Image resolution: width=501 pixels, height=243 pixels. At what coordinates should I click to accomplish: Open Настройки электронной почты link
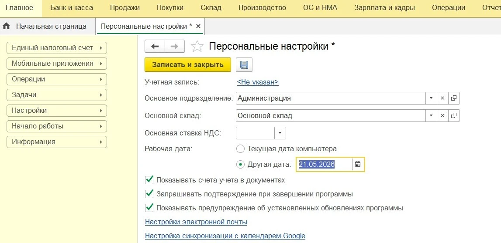(x=196, y=222)
